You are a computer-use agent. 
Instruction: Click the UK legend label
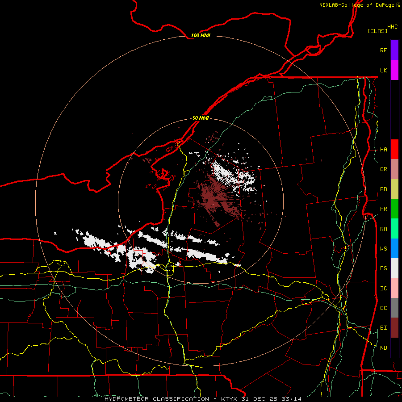pyautogui.click(x=384, y=70)
